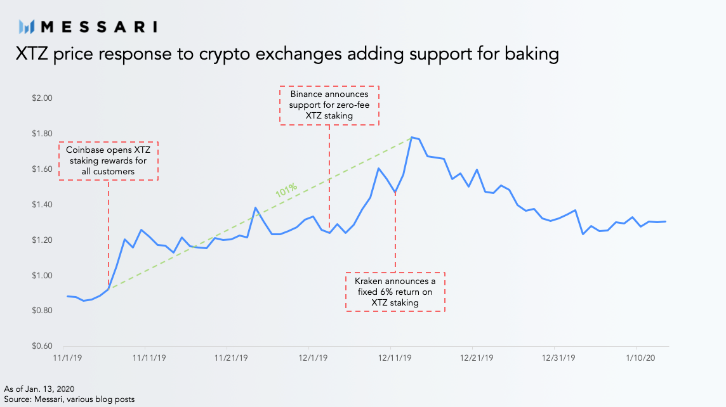Click the green 101% growth label
The width and height of the screenshot is (726, 407).
coord(286,190)
